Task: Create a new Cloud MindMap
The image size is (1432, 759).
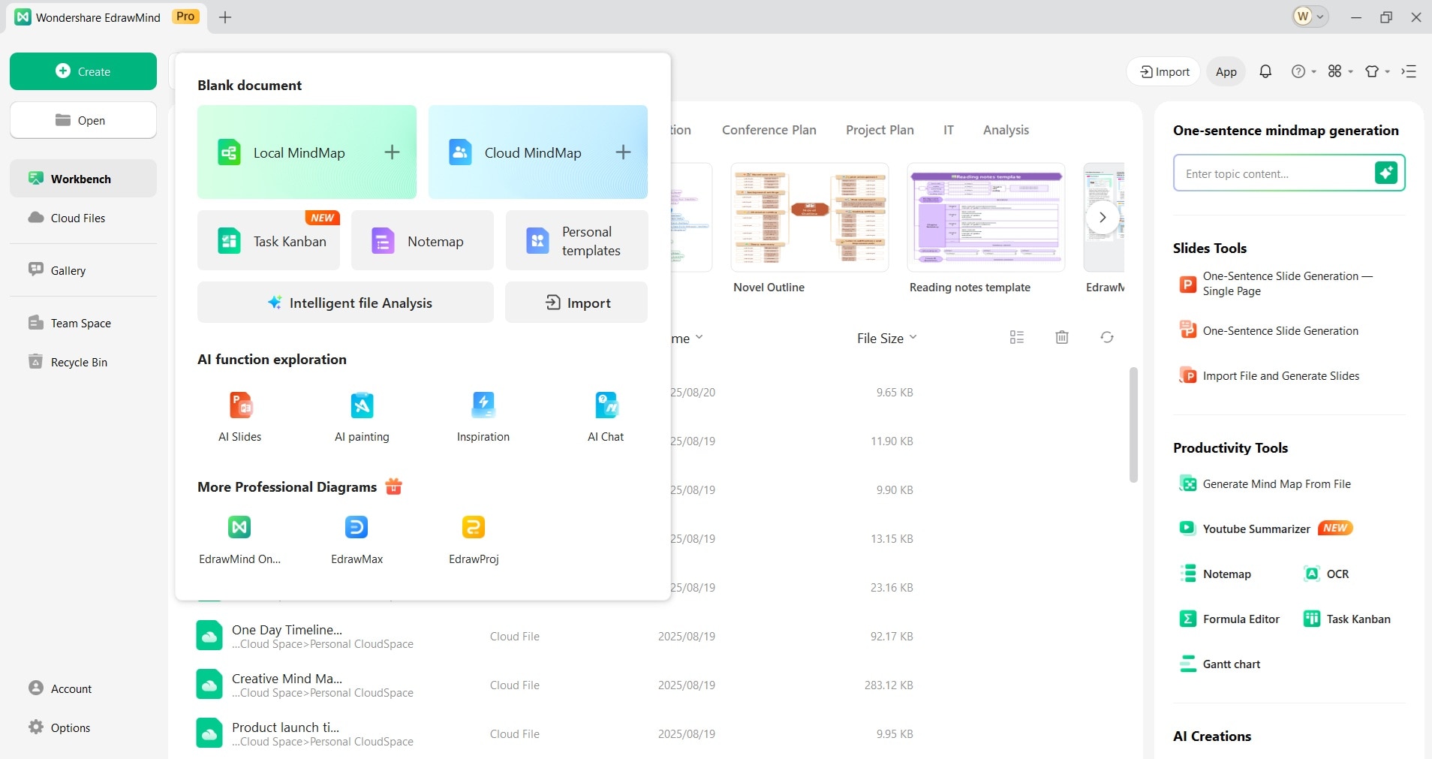Action: click(x=538, y=152)
